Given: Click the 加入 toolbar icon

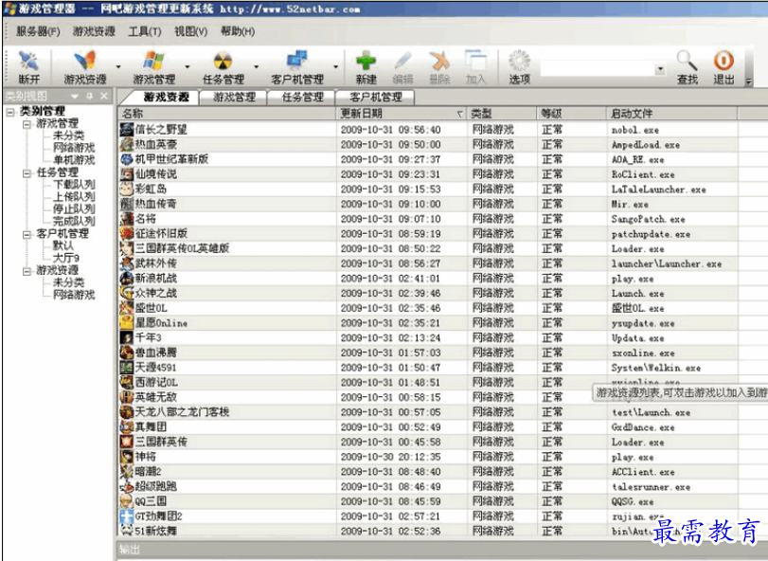Looking at the screenshot, I should click(x=475, y=62).
